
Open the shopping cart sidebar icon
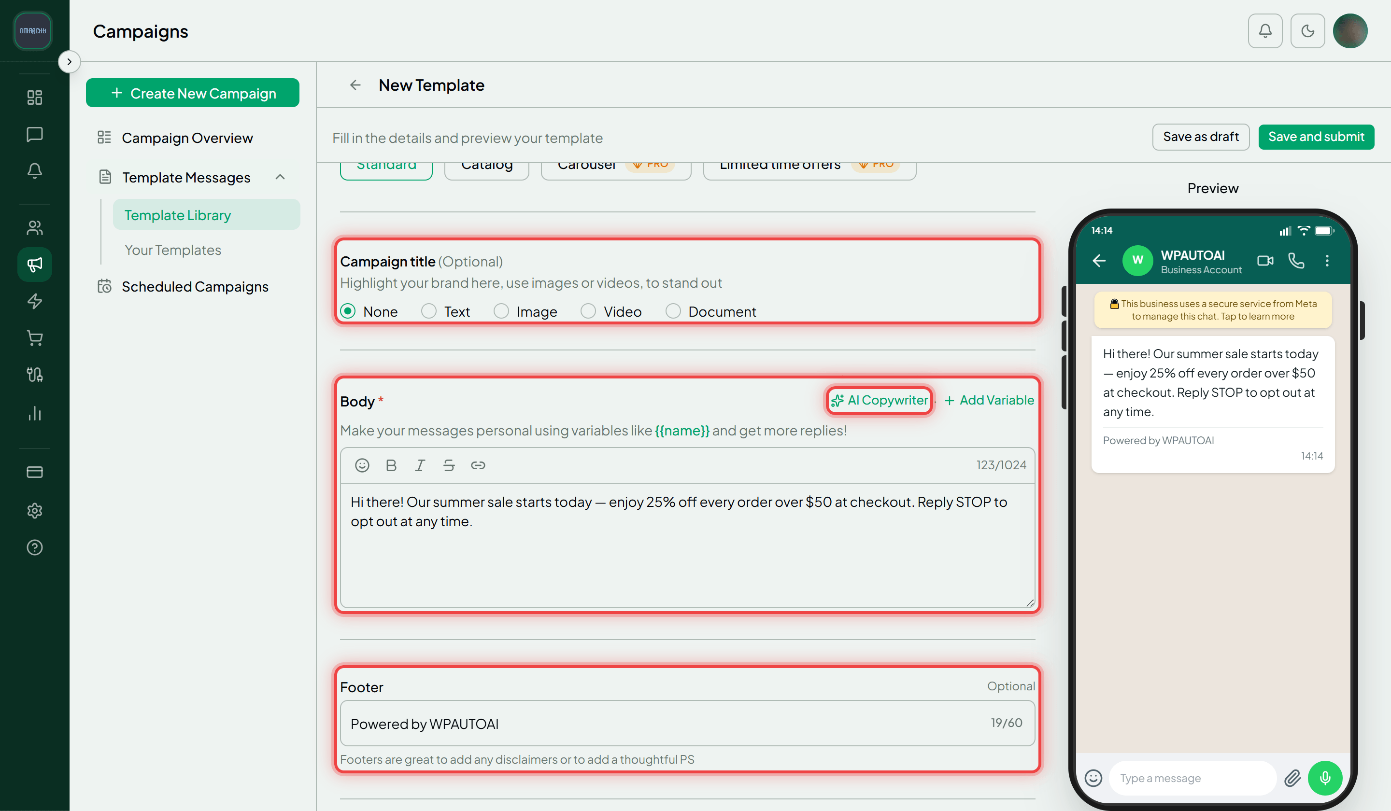tap(34, 337)
